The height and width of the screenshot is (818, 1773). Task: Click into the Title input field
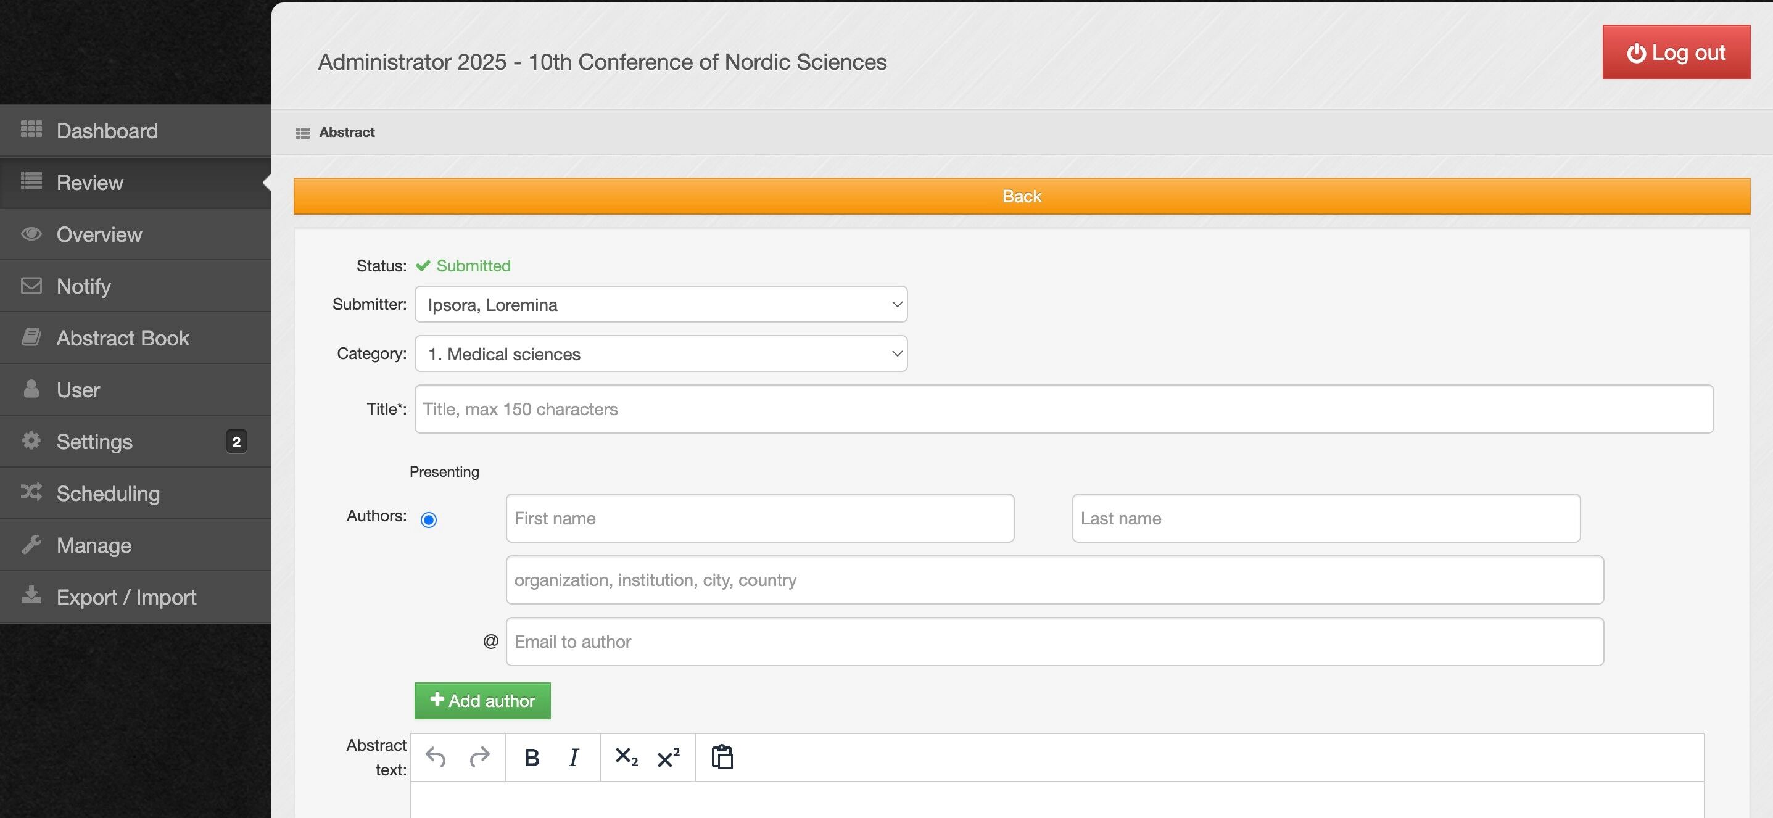coord(1064,410)
